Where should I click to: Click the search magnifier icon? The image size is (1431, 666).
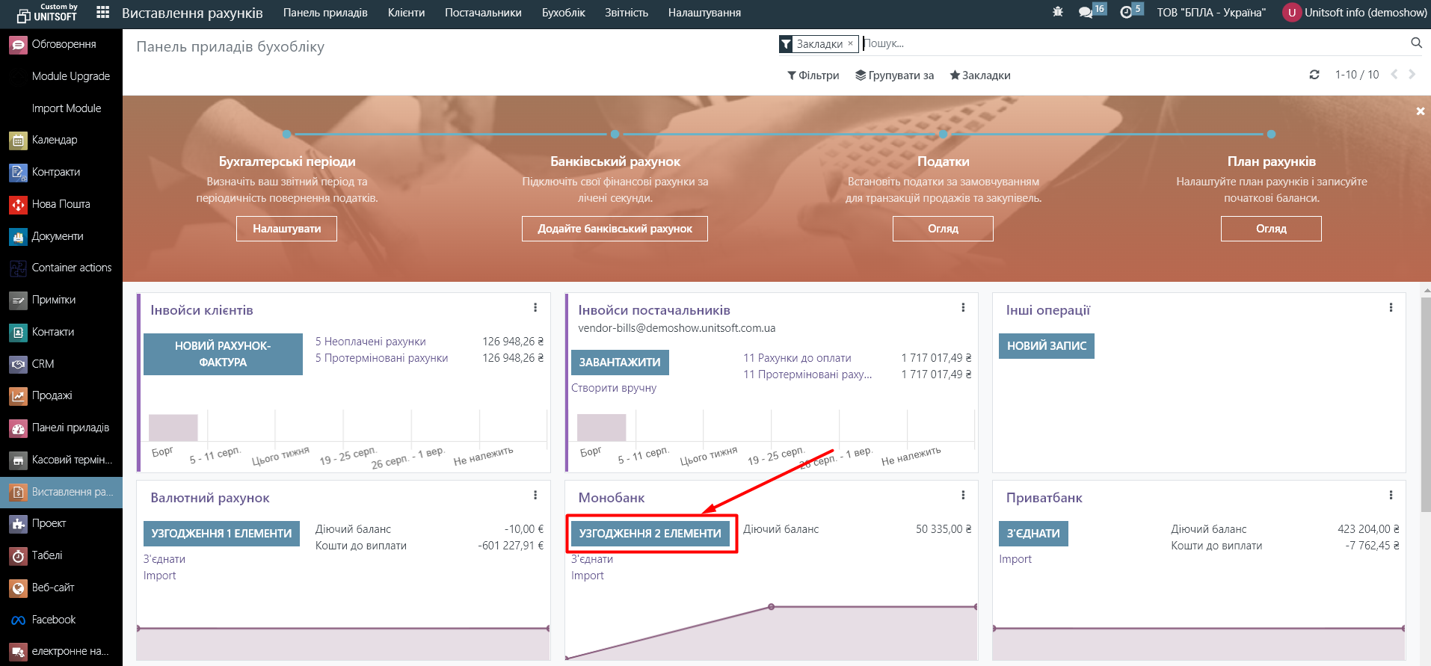[1416, 43]
